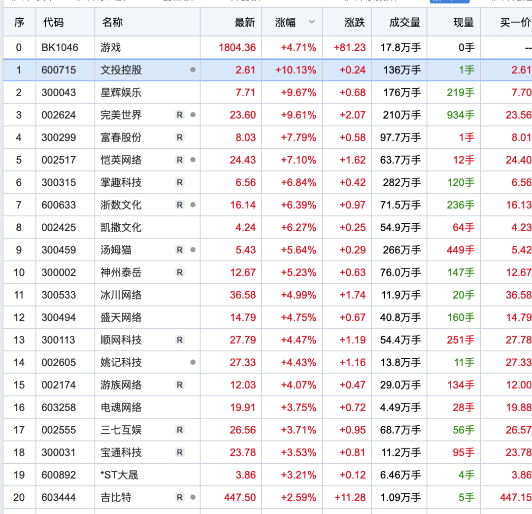
Task: Click the R badge beside 掌趣科技
Action: (180, 182)
